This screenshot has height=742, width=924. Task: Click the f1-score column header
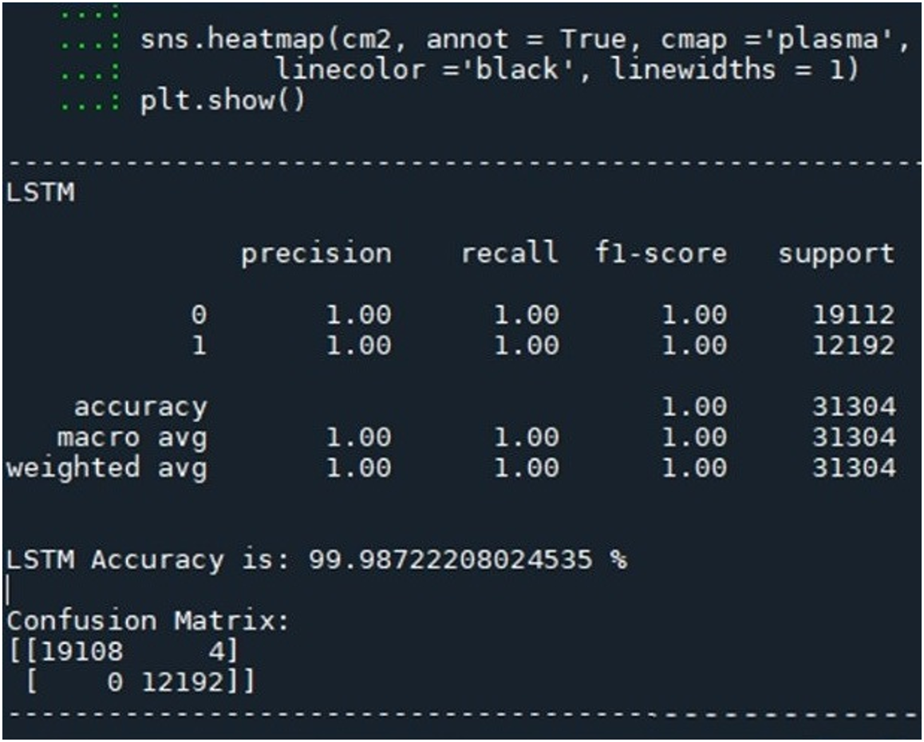[x=660, y=254]
